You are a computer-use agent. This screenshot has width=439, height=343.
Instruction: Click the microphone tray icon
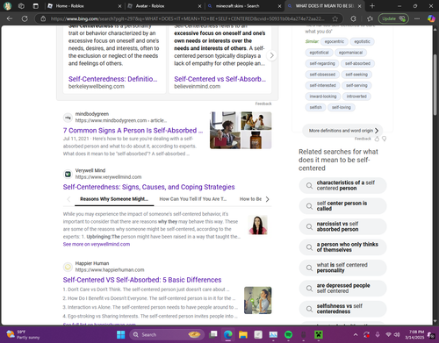pyautogui.click(x=378, y=334)
